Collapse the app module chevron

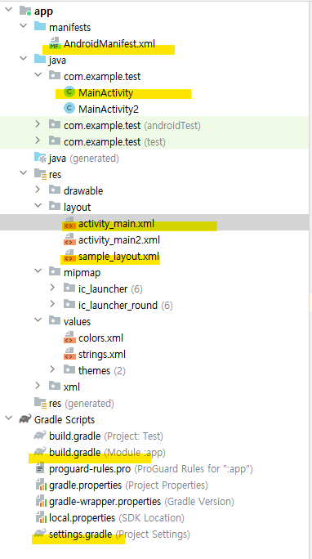[8, 11]
